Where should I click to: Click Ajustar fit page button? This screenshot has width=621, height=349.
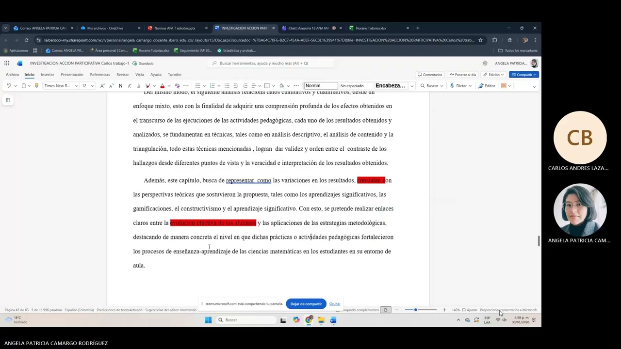470,310
